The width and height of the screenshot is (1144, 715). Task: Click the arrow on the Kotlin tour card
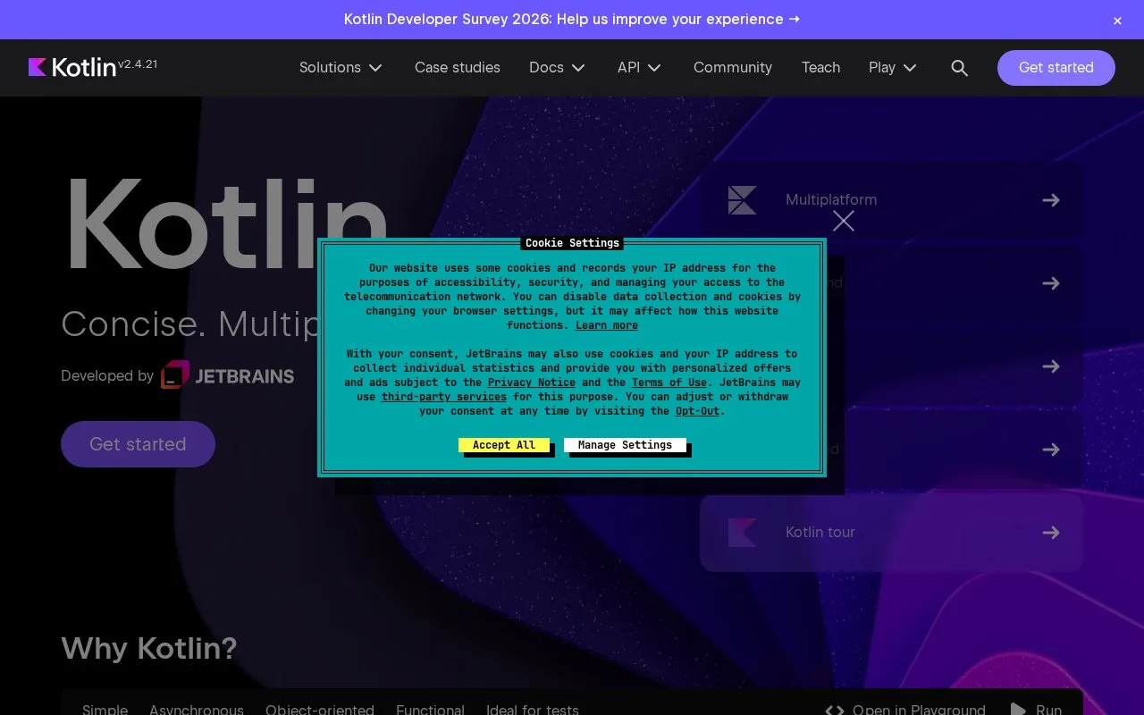coord(1051,533)
